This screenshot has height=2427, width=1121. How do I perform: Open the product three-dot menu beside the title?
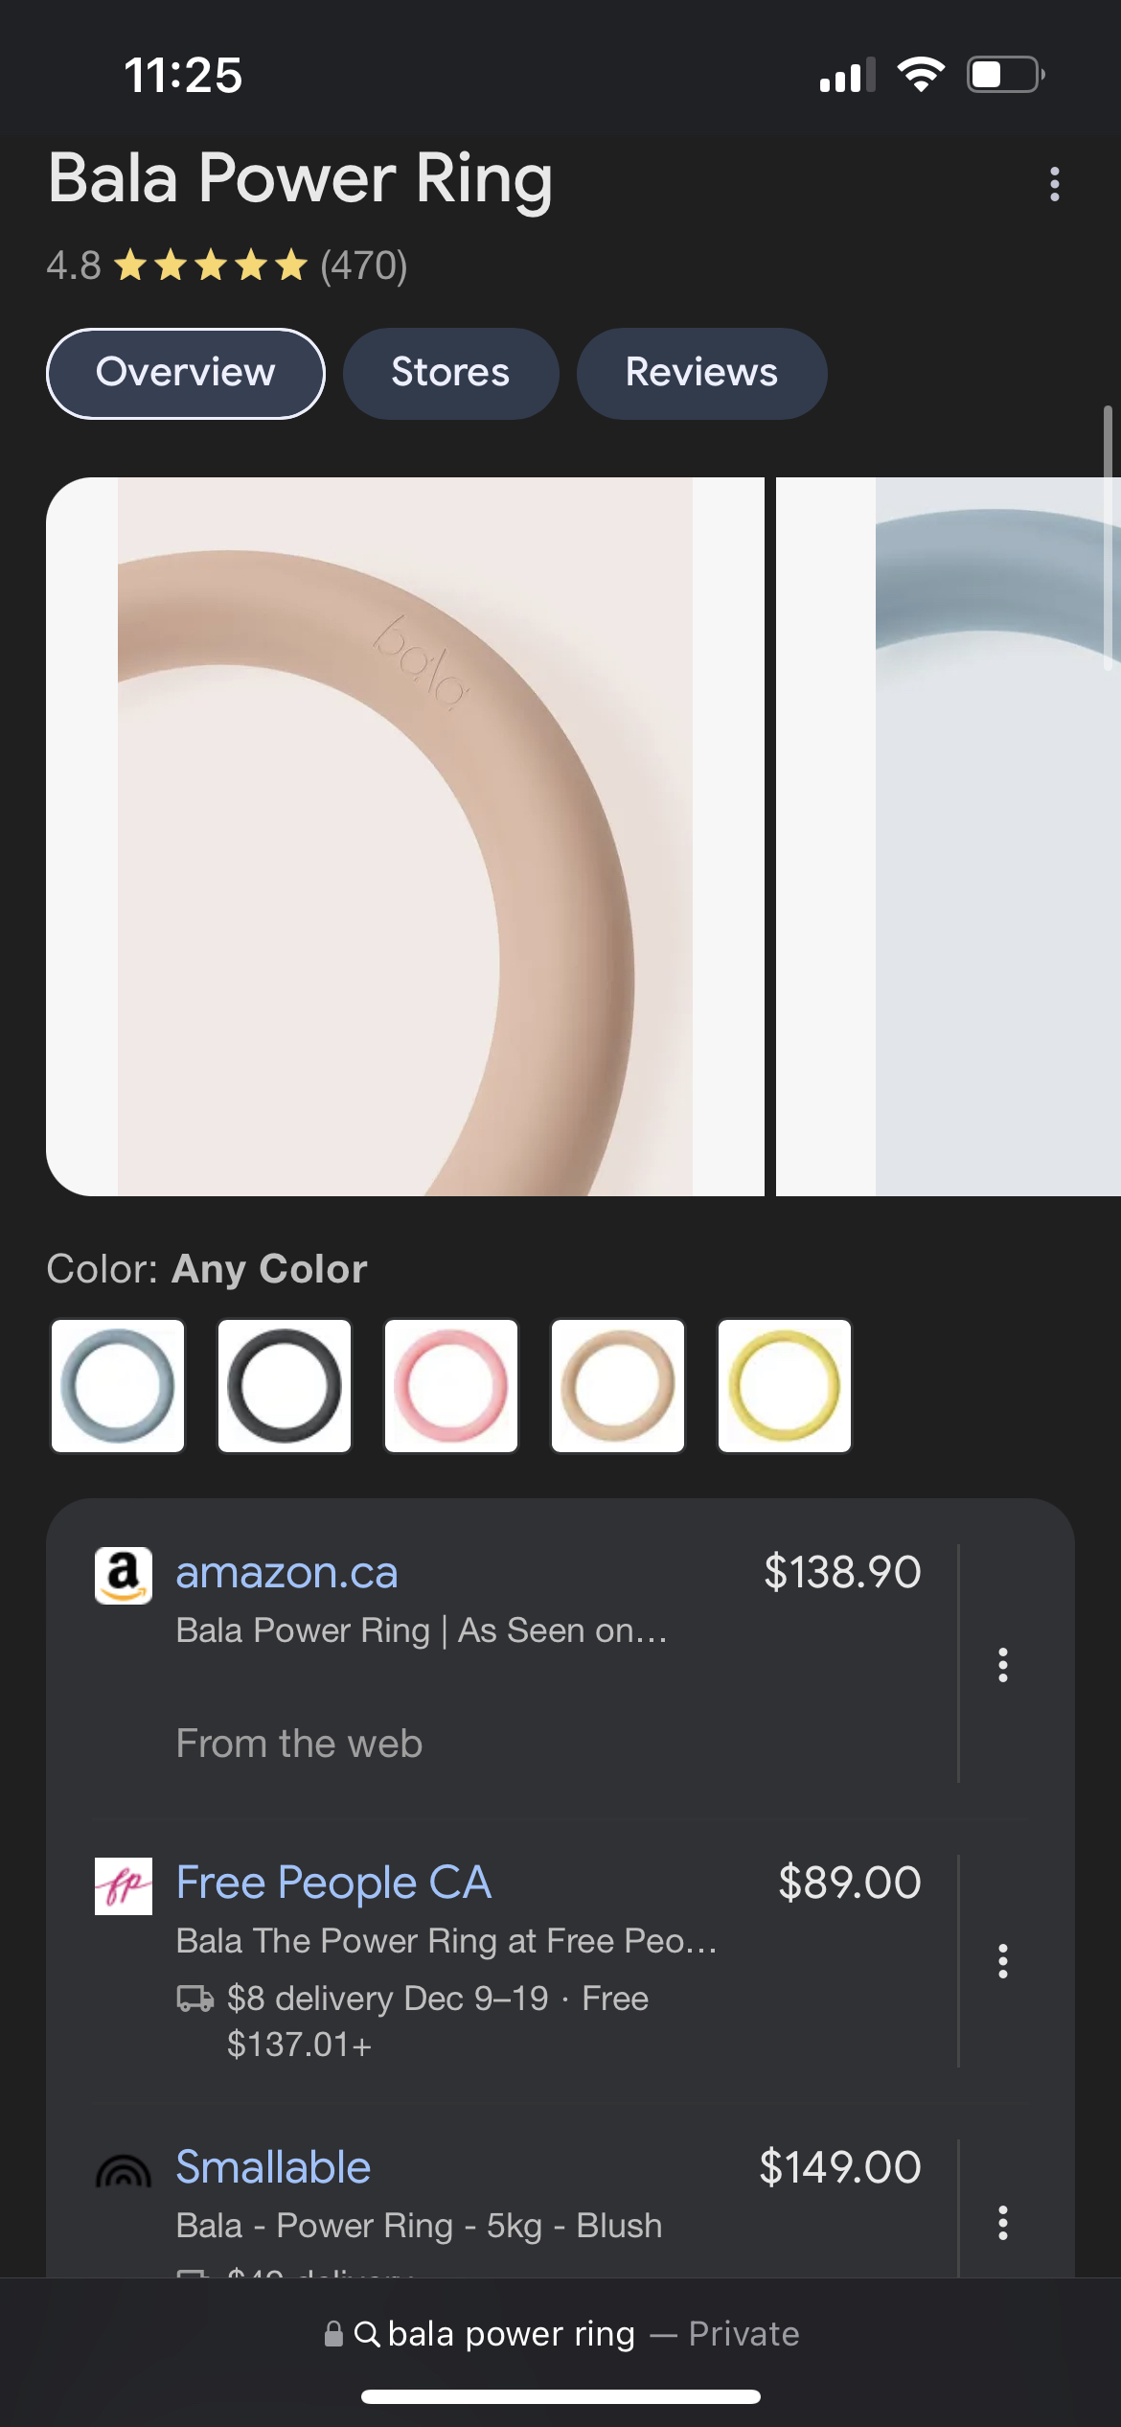[1054, 184]
